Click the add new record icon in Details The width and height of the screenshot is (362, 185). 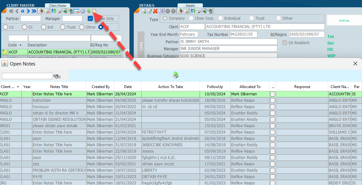tap(144, 11)
